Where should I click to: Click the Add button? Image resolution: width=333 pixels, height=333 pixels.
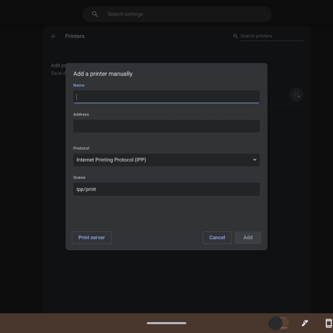click(248, 237)
